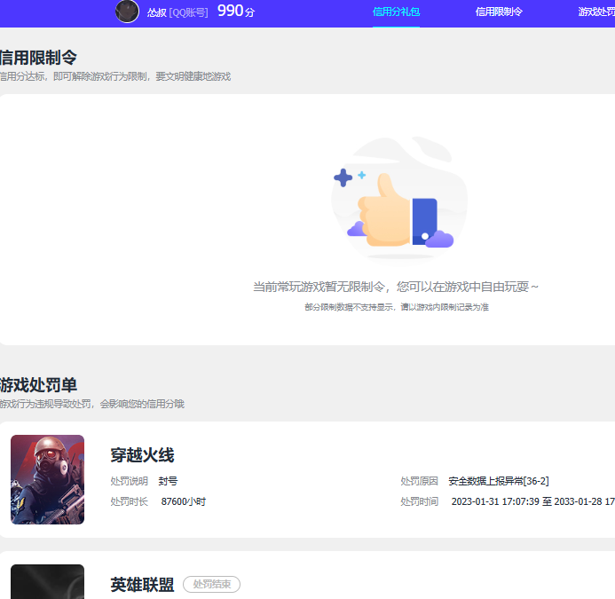
Task: Click the 990分 credit score
Action: pos(236,11)
